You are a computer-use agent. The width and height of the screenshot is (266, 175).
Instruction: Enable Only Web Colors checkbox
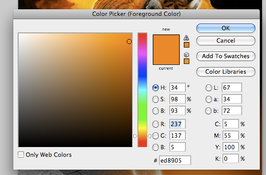(x=21, y=155)
